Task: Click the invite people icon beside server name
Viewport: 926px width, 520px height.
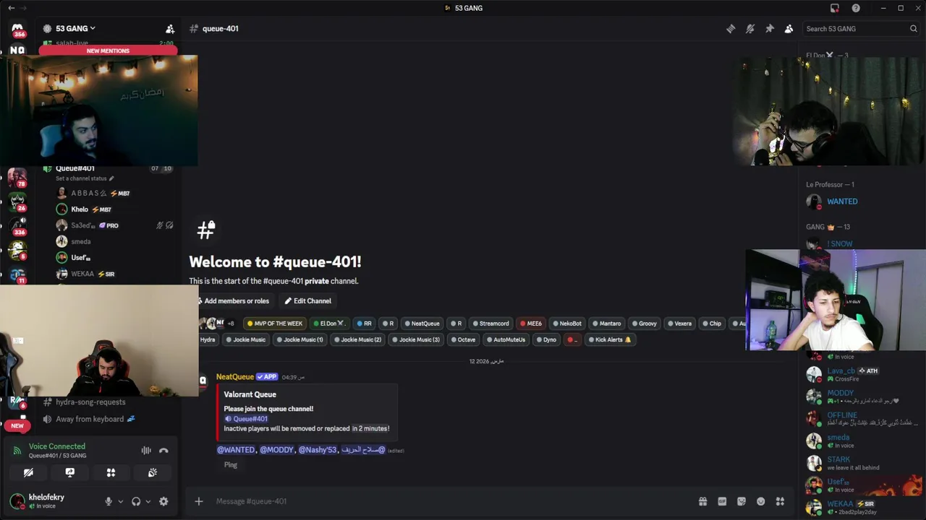Action: click(170, 29)
